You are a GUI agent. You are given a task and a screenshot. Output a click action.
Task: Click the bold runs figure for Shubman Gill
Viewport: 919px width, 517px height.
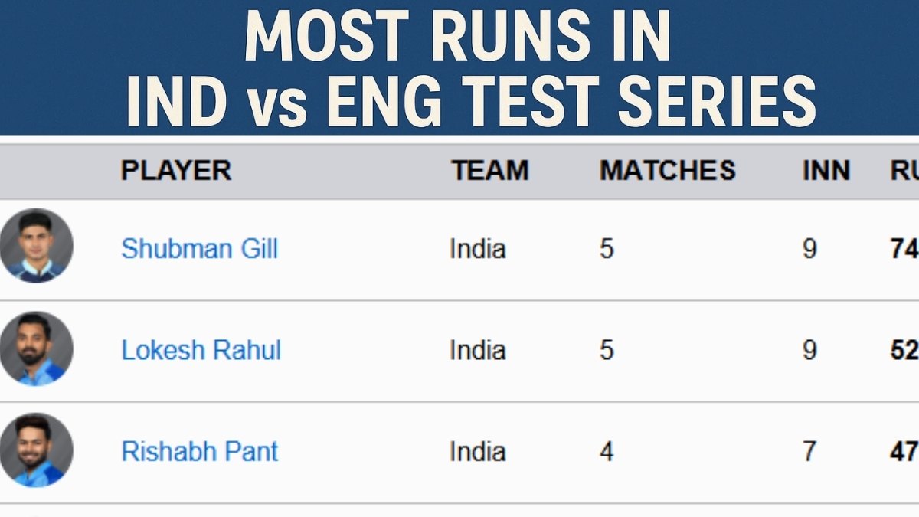tap(904, 249)
